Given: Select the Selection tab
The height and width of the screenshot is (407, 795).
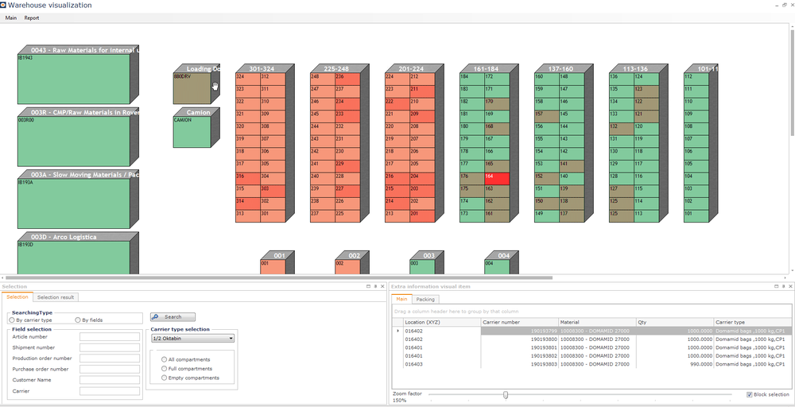Looking at the screenshot, I should [x=17, y=297].
